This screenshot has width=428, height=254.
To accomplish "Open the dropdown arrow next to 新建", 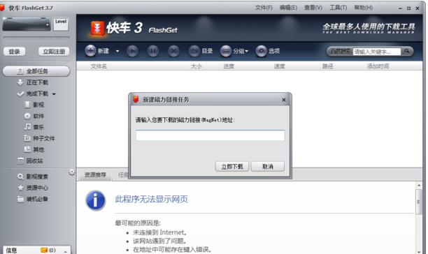I will (x=117, y=51).
